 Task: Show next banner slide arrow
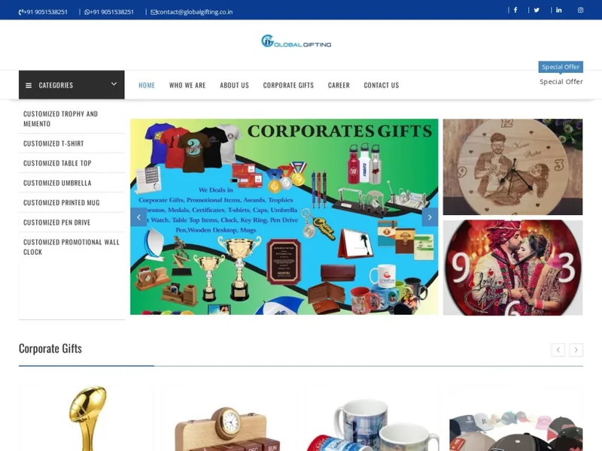coord(430,217)
